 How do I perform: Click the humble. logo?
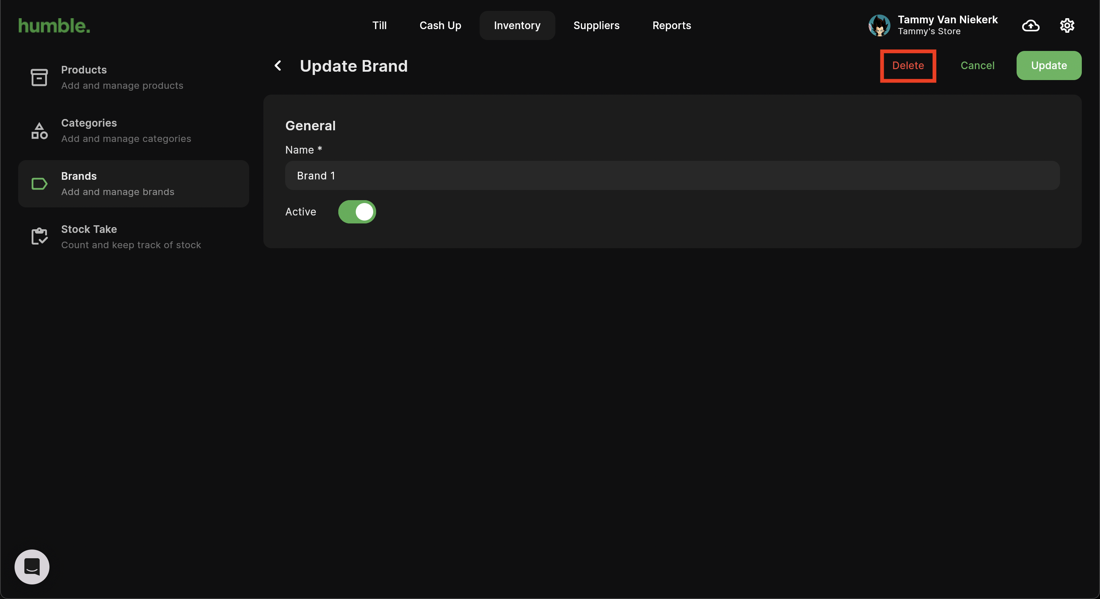54,25
